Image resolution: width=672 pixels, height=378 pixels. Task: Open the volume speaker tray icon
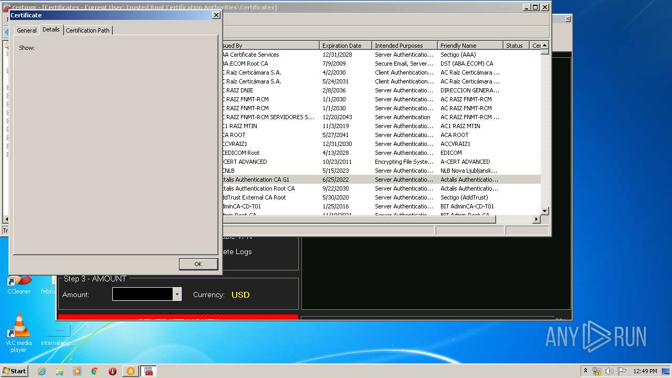pyautogui.click(x=610, y=371)
